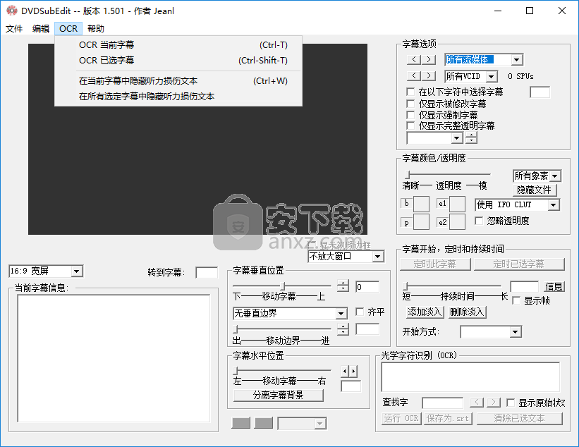Viewport: 579px width, 447px height.
Task: Open the 不放大窗口 dropdown
Action: pos(377,256)
